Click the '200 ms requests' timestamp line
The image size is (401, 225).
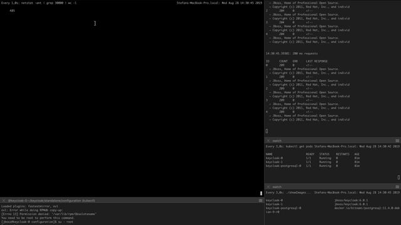292,54
